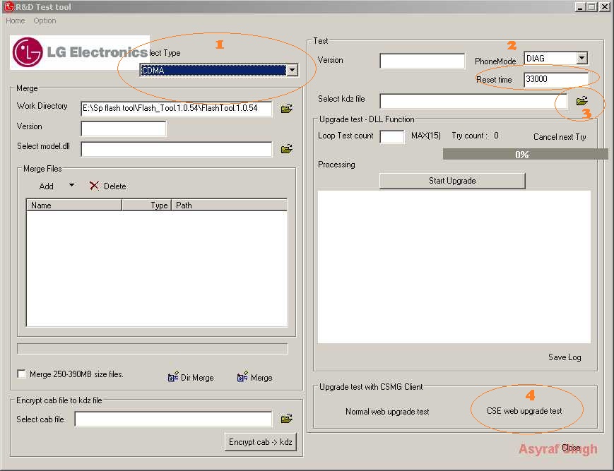
Task: Minimize the R&D Test tool window
Action: point(580,6)
